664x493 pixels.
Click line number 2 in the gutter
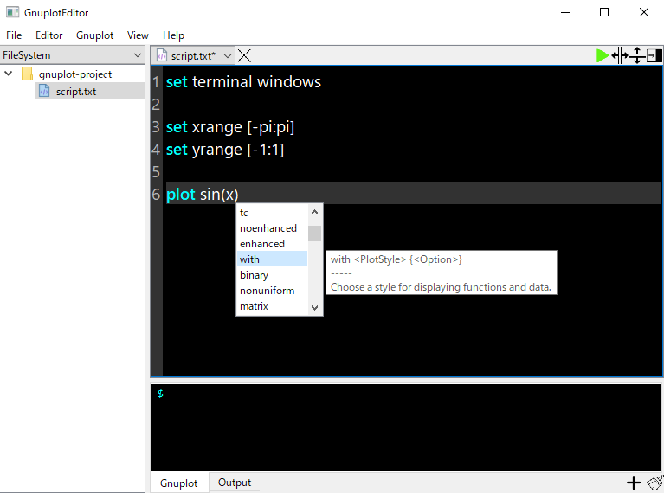pyautogui.click(x=156, y=104)
